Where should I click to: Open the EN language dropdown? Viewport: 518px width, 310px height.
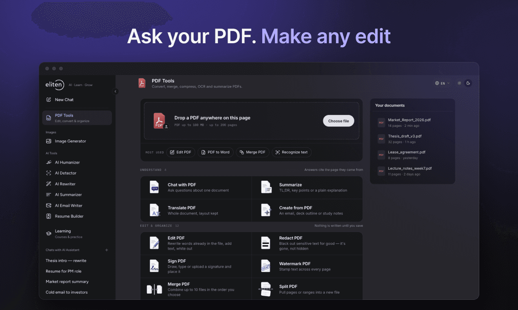coord(443,83)
